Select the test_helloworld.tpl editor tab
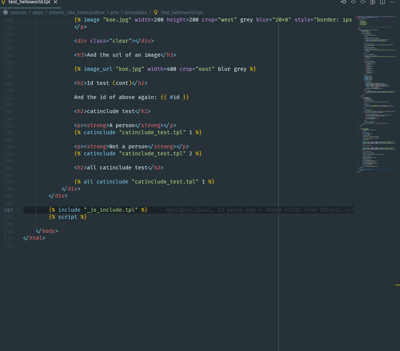This screenshot has width=400, height=351. coord(30,2)
